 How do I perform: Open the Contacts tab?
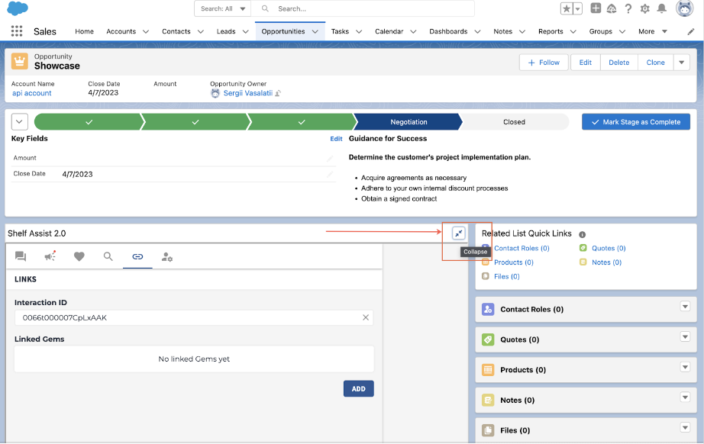(176, 31)
